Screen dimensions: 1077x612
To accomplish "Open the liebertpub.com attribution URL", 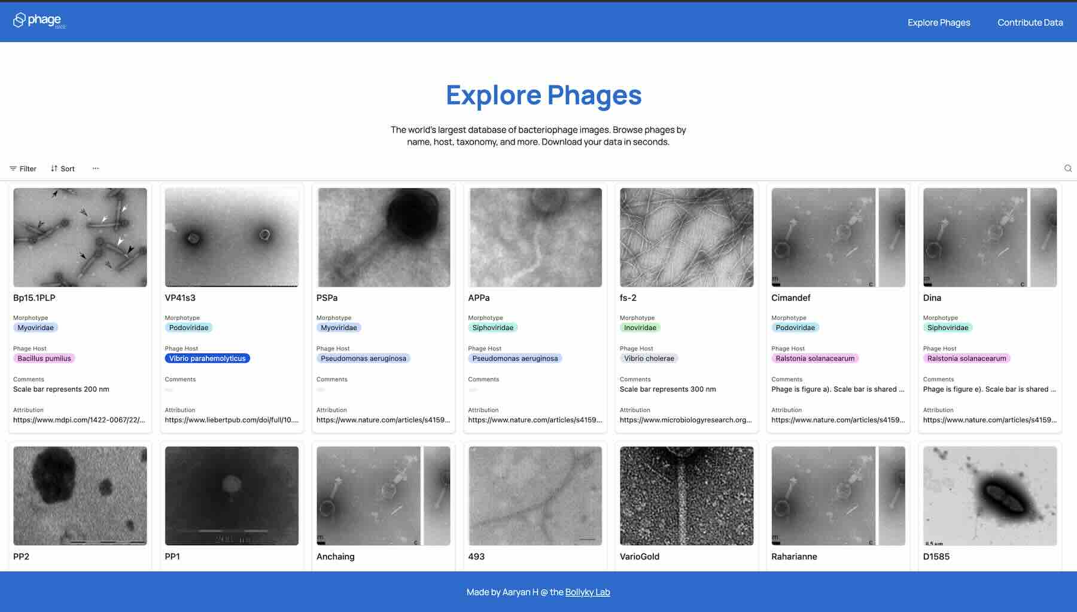I will coord(232,420).
